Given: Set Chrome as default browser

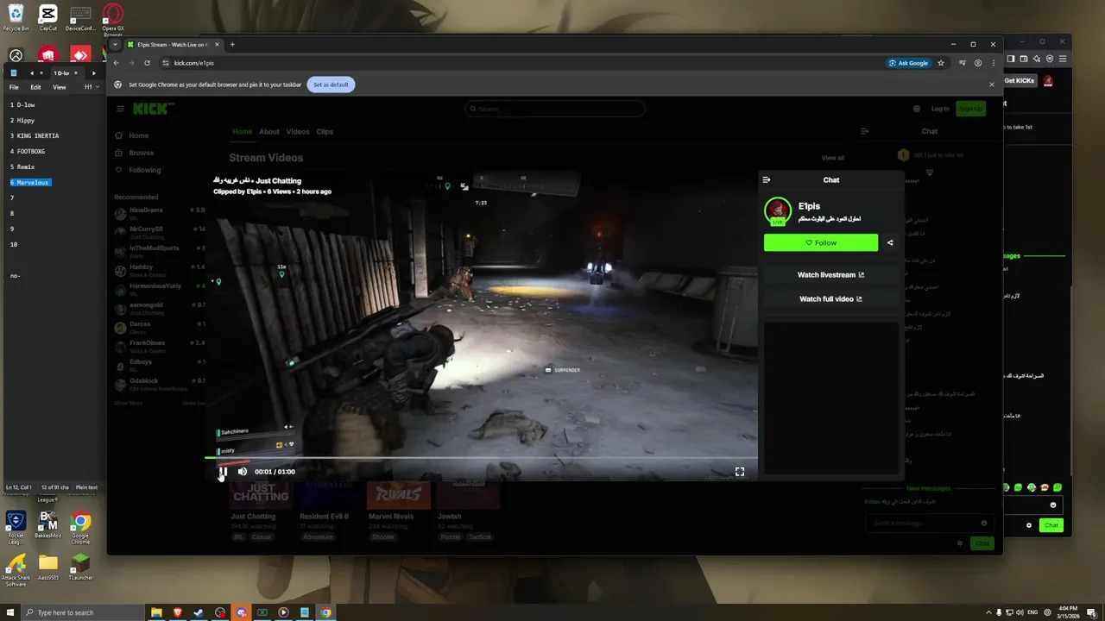Looking at the screenshot, I should click(x=331, y=85).
